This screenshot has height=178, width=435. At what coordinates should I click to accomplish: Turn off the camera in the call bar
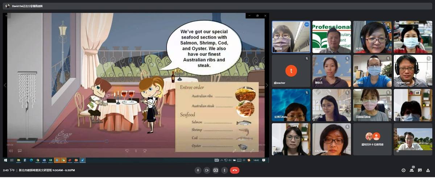point(207,170)
